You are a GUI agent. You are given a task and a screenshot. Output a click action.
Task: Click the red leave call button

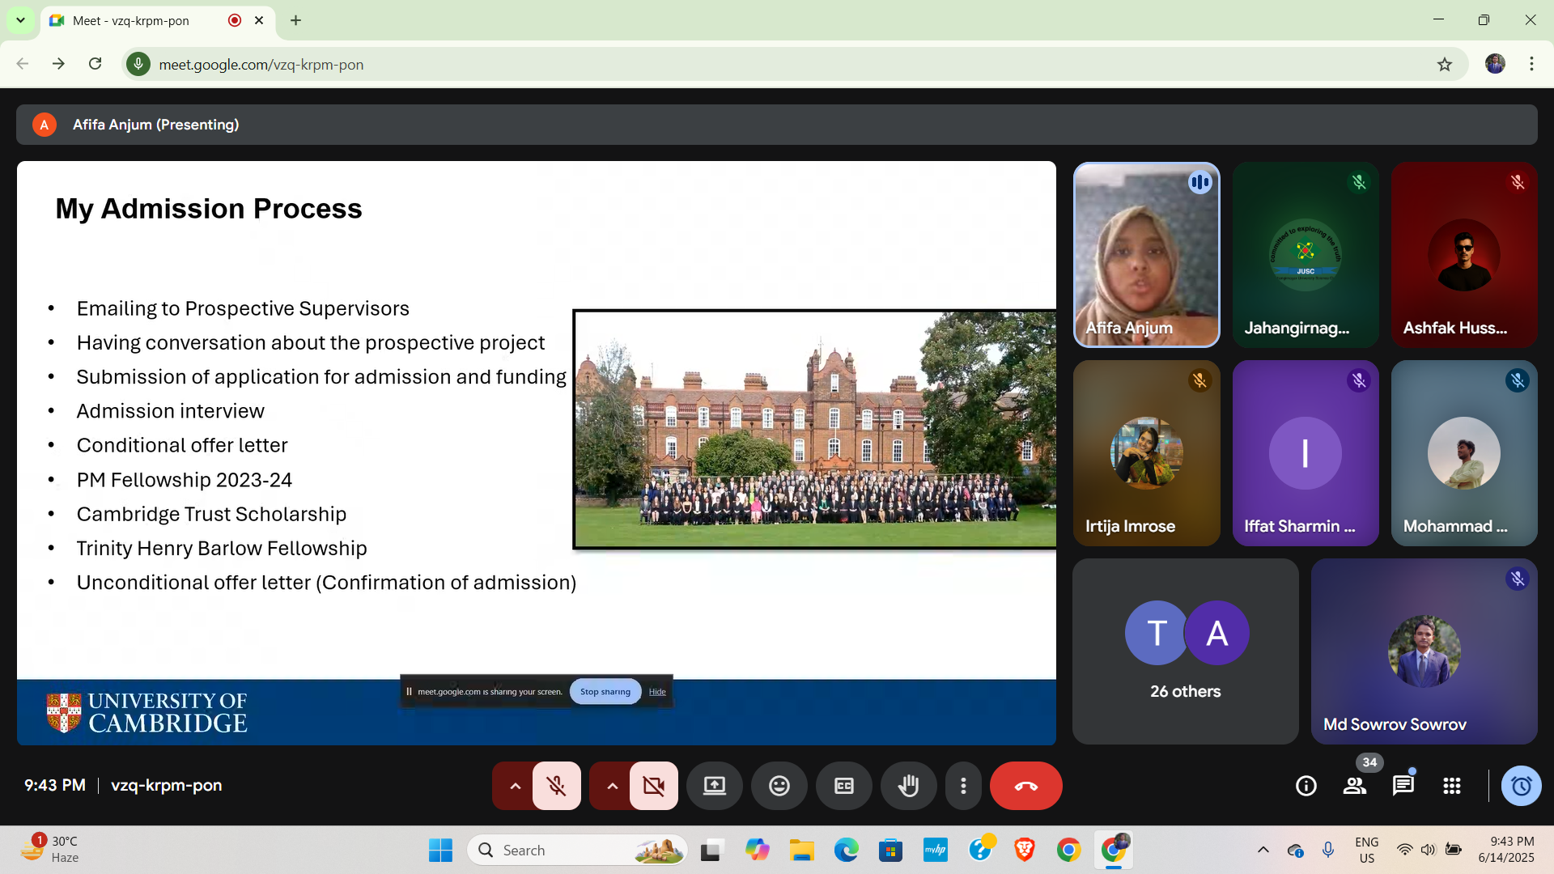1025,786
